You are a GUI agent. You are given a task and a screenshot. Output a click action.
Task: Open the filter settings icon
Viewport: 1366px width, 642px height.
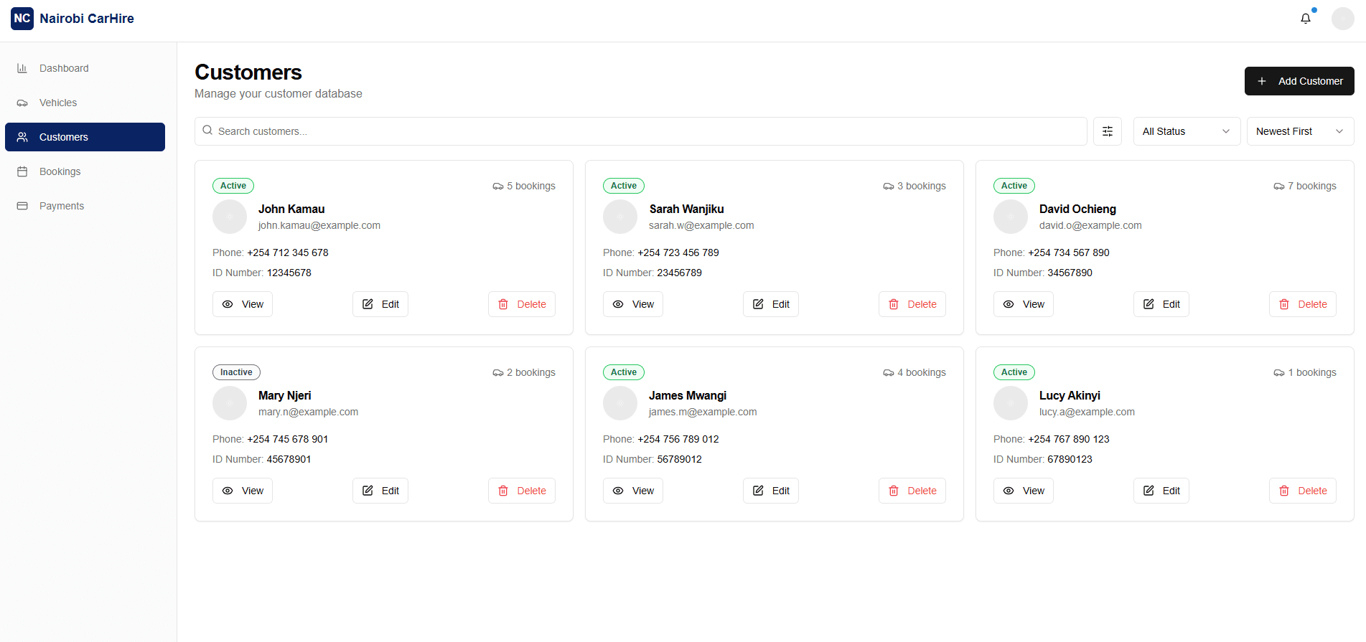pos(1107,131)
